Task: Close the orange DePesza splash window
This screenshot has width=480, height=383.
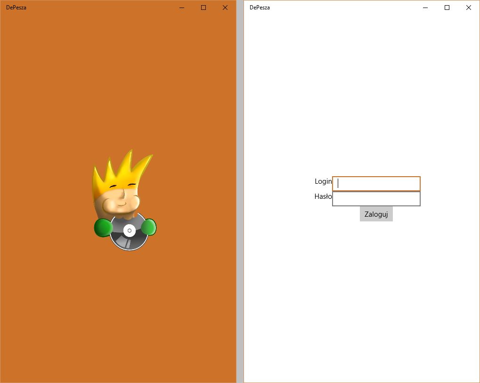Action: pyautogui.click(x=225, y=8)
